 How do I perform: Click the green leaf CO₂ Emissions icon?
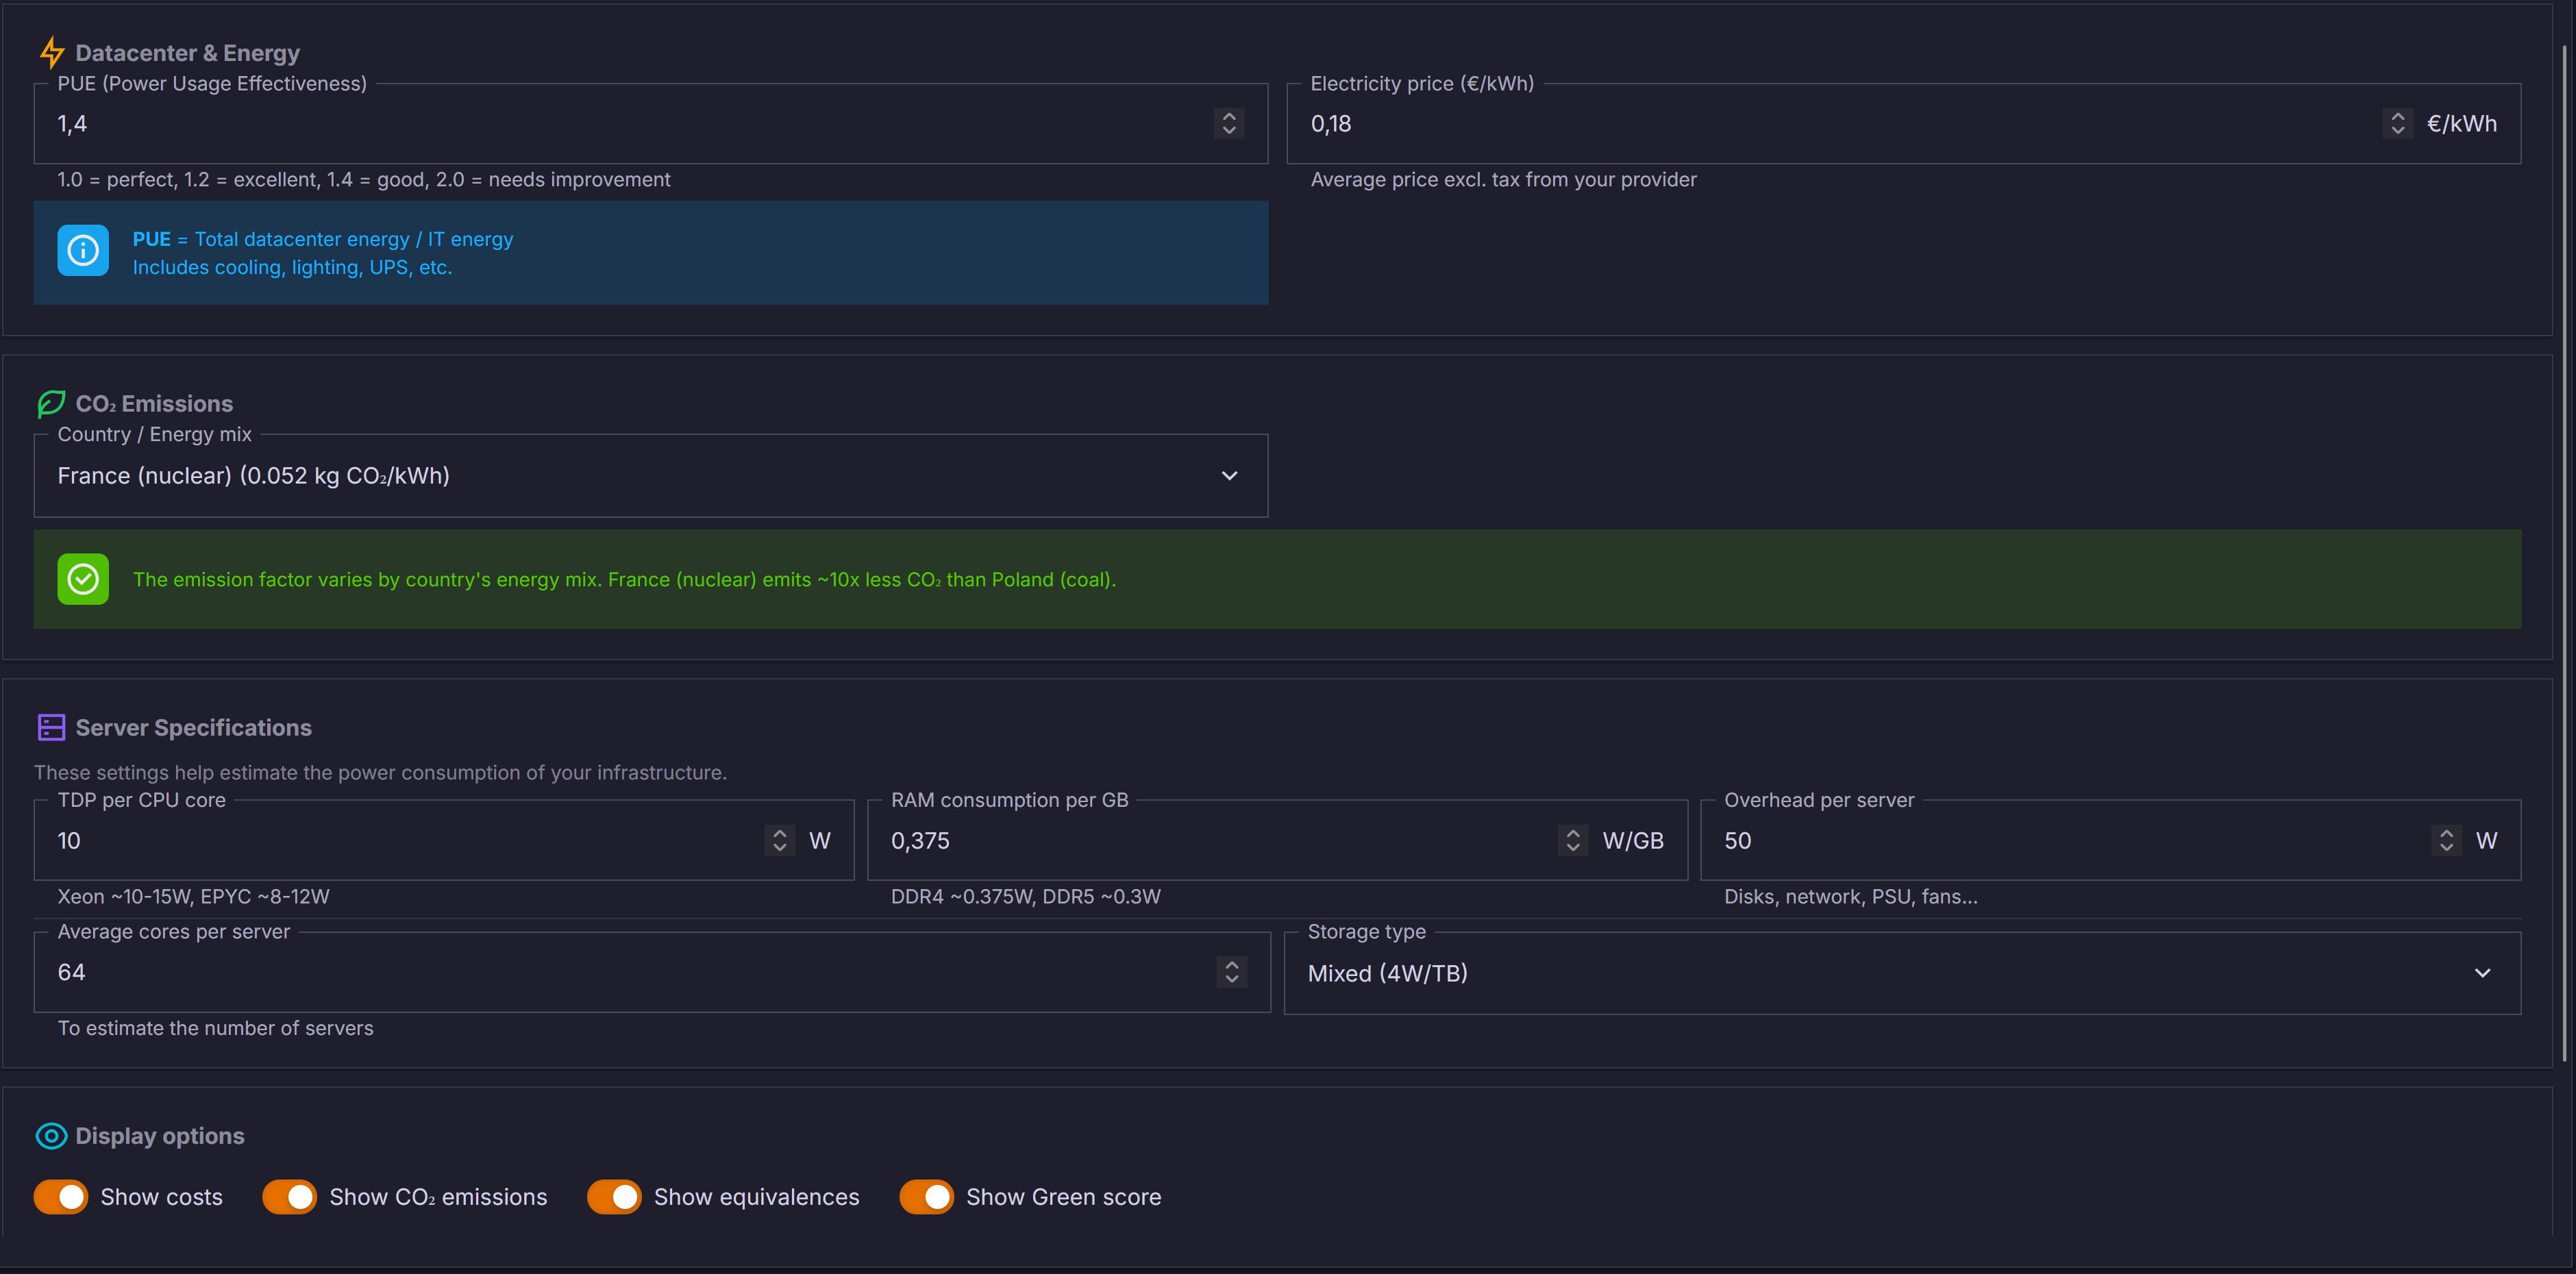[51, 403]
